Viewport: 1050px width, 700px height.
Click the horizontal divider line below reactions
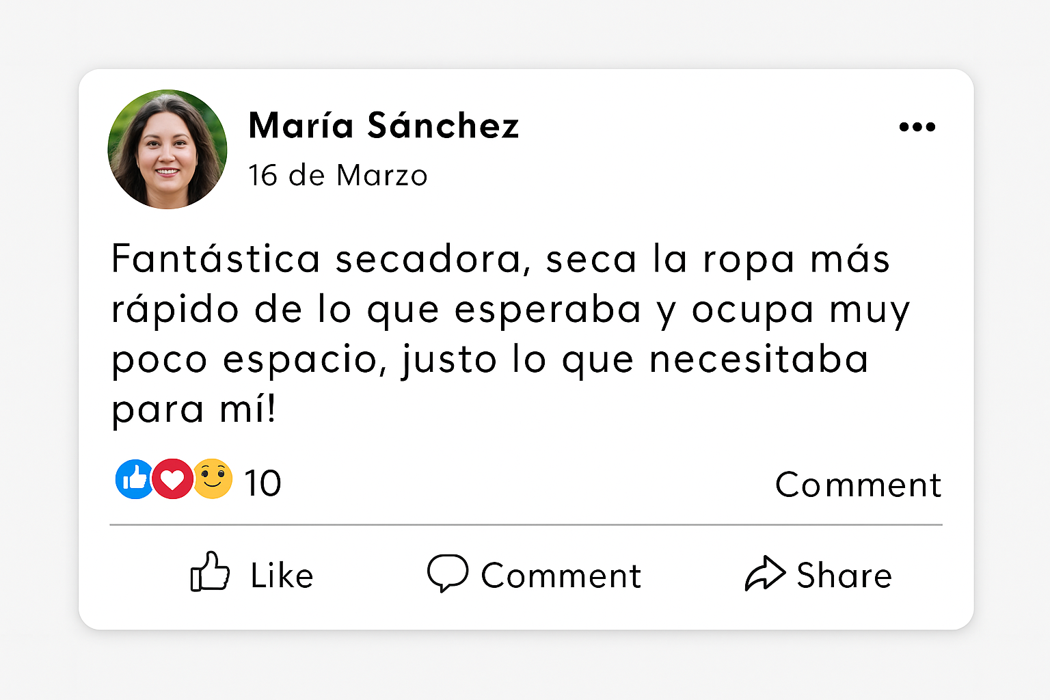pos(526,525)
